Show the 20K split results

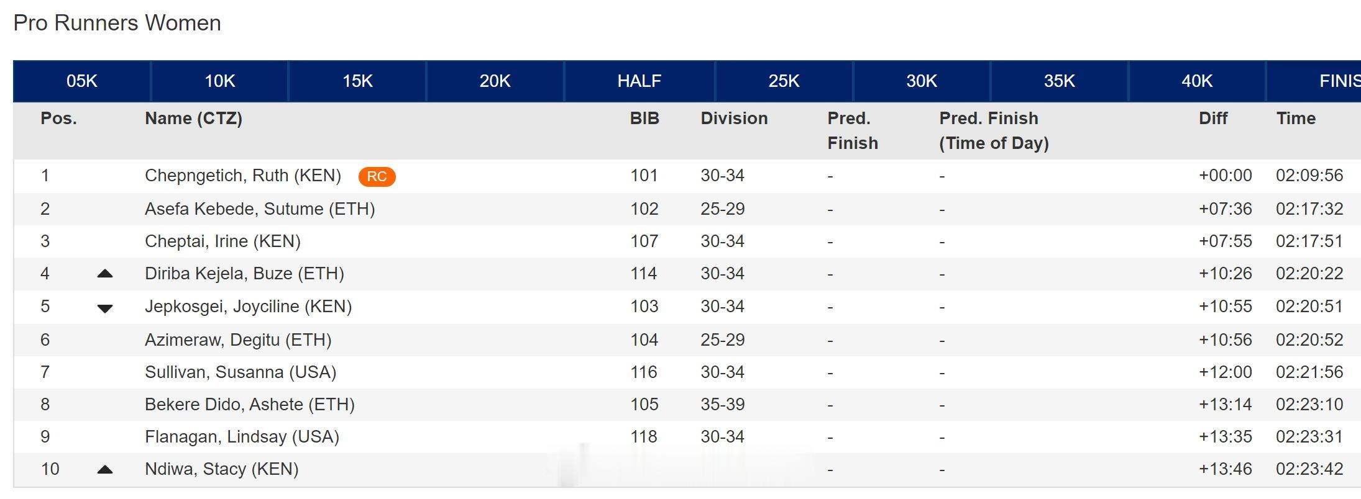(x=495, y=81)
